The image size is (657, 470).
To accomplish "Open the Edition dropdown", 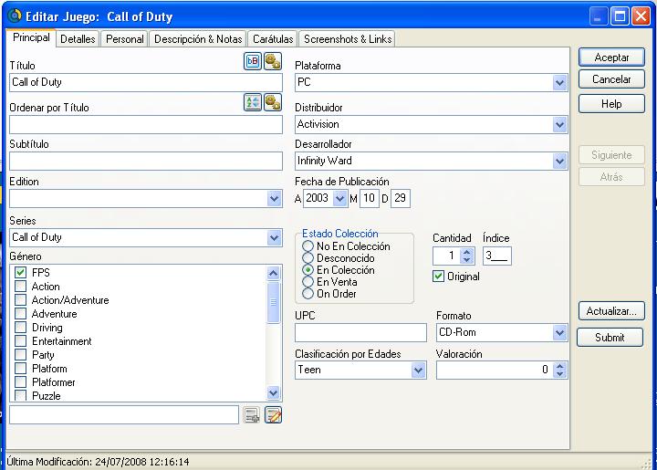I will tap(274, 199).
